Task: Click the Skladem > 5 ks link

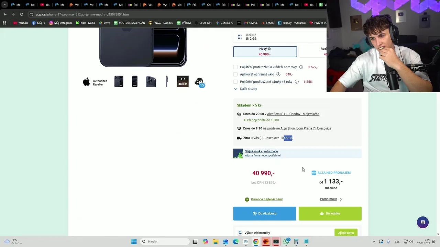Action: pos(249,105)
